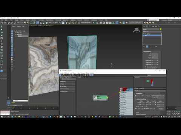Click the Align tool icon
Screen dimensions: 181x135
tap(97, 23)
